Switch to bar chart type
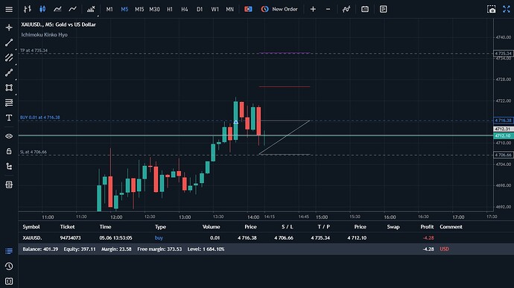 (x=28, y=9)
